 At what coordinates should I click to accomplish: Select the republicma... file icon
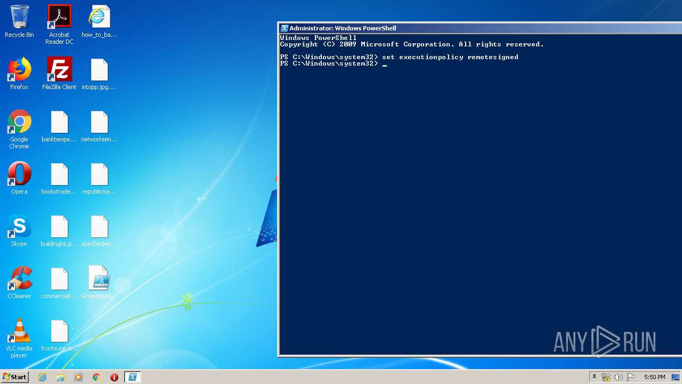coord(99,178)
